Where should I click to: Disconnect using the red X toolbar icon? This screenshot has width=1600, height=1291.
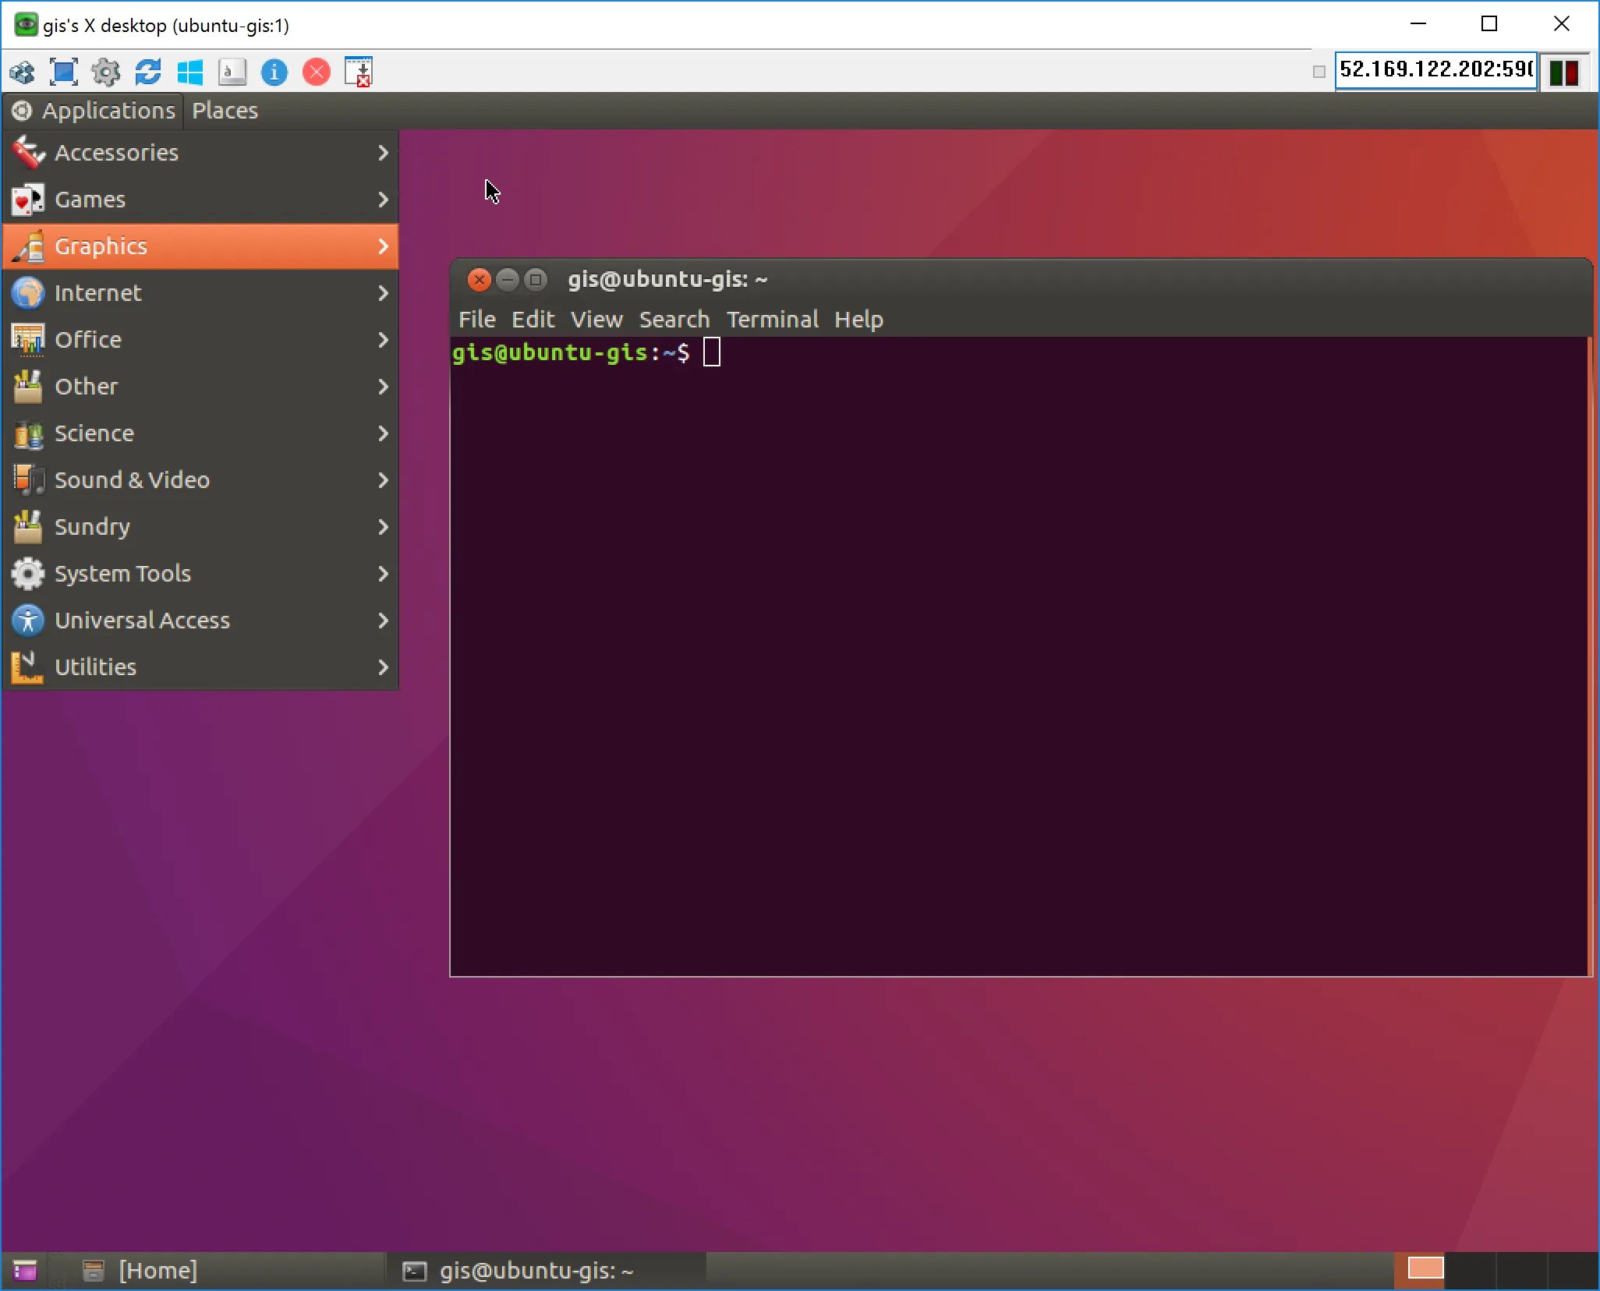pyautogui.click(x=317, y=73)
